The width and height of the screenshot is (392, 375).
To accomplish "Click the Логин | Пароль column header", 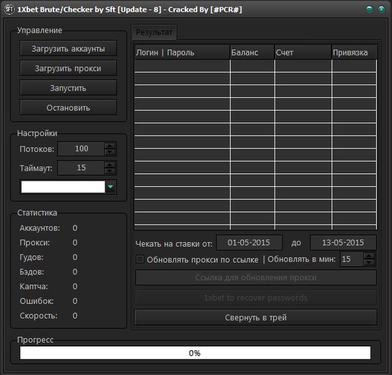I will pos(182,53).
